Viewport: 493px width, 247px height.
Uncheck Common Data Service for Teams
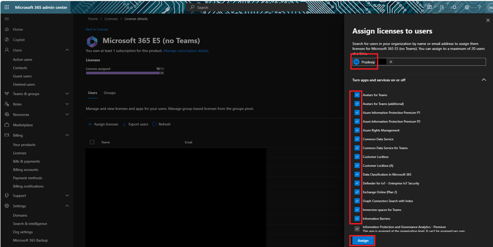(357, 148)
